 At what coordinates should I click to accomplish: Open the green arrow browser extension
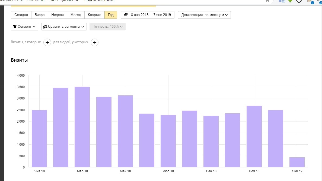click(290, 1)
